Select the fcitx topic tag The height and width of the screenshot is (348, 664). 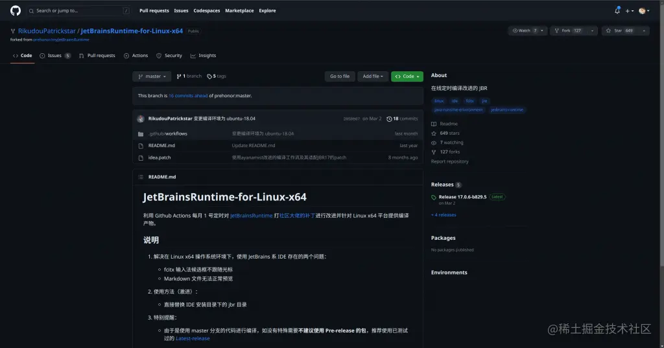pos(469,100)
